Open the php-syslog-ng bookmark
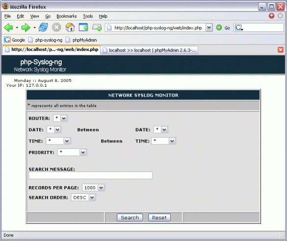 [46, 40]
